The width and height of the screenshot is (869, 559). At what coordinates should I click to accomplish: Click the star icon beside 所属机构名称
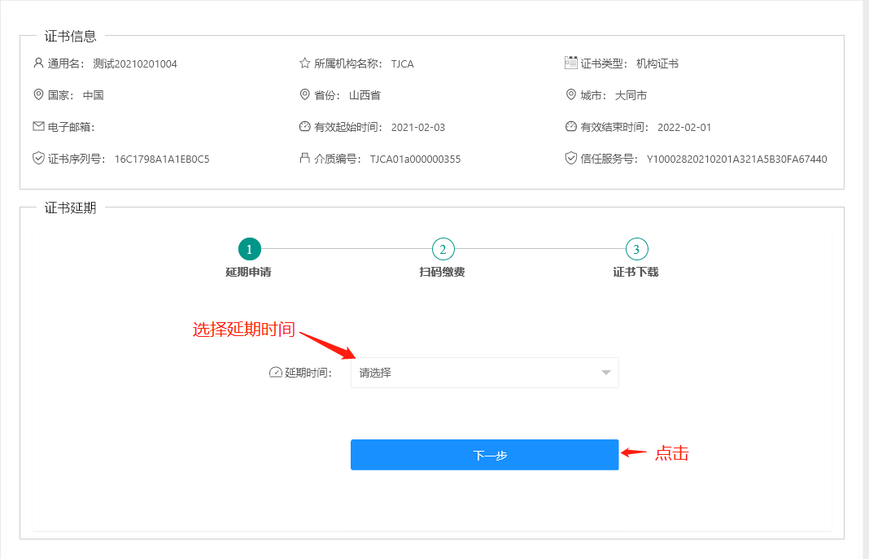point(305,63)
